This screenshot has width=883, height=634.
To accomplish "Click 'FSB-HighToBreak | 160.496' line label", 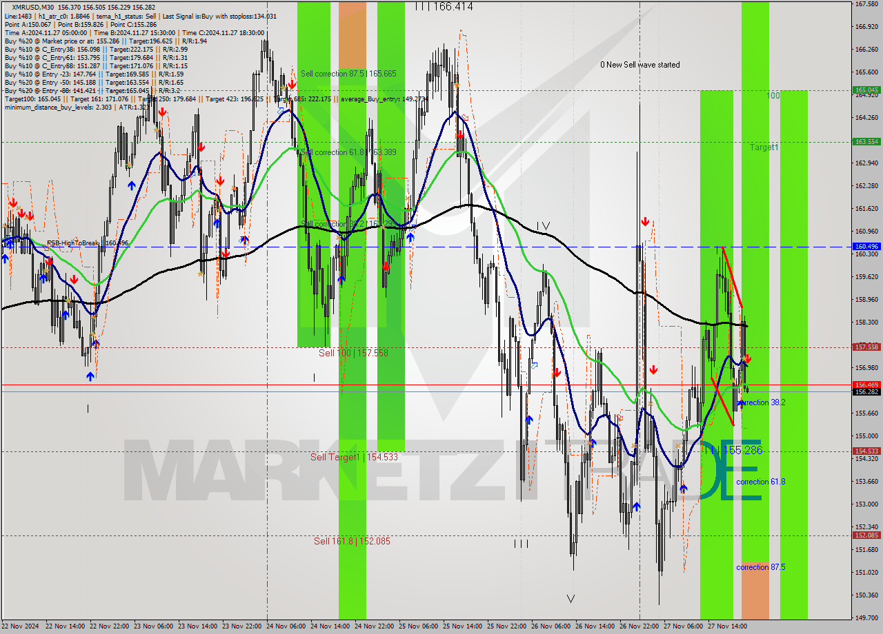I will [88, 243].
